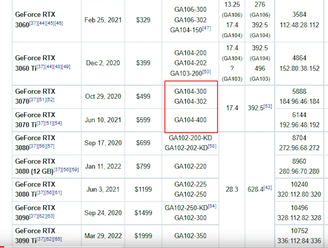Click the $1999 price cell
The image size is (328, 248).
[143, 236]
